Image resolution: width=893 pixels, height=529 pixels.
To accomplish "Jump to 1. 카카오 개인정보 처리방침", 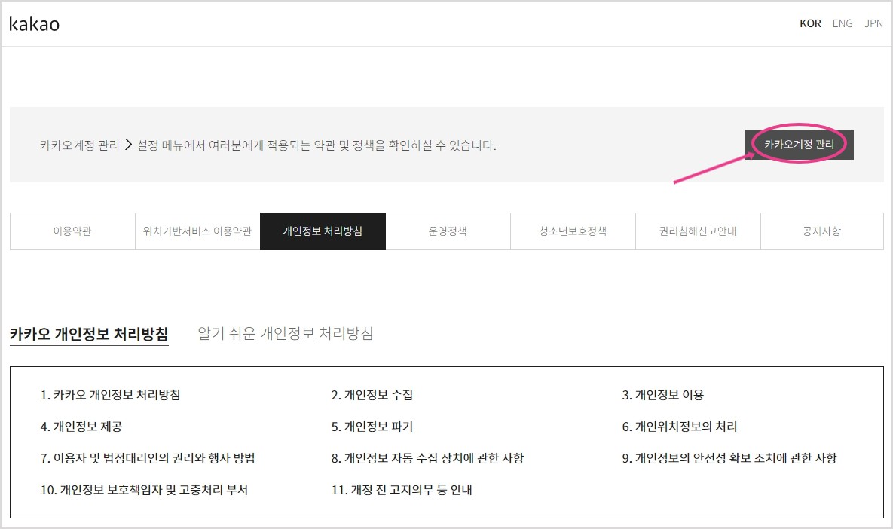I will pos(111,395).
